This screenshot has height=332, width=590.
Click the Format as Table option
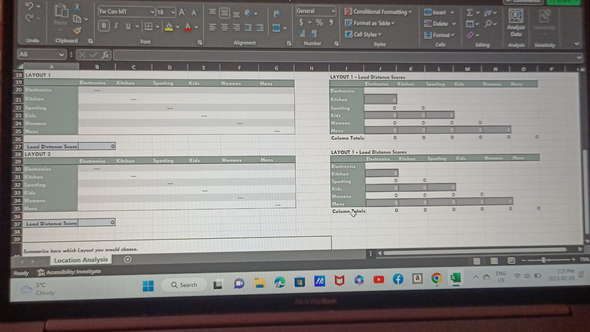point(373,23)
